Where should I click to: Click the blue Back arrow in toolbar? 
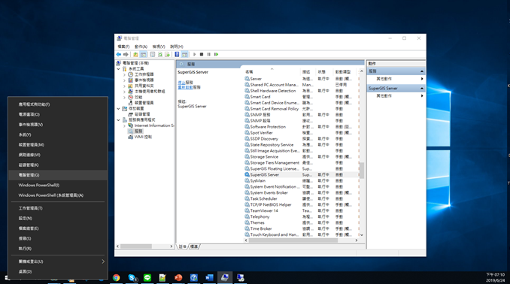119,54
